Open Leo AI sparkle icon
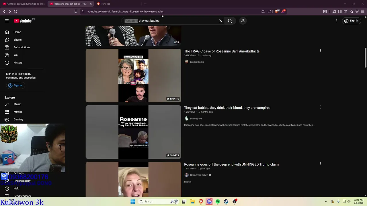The image size is (367, 206). [x=351, y=11]
